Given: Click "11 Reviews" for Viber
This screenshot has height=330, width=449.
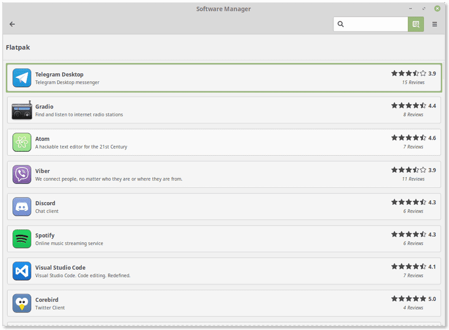Looking at the screenshot, I should pos(413,179).
